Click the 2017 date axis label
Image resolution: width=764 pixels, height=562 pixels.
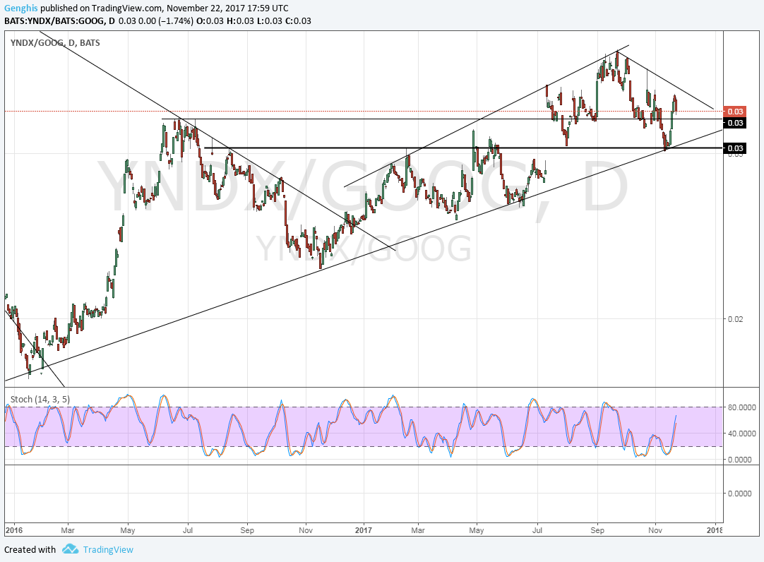point(364,530)
